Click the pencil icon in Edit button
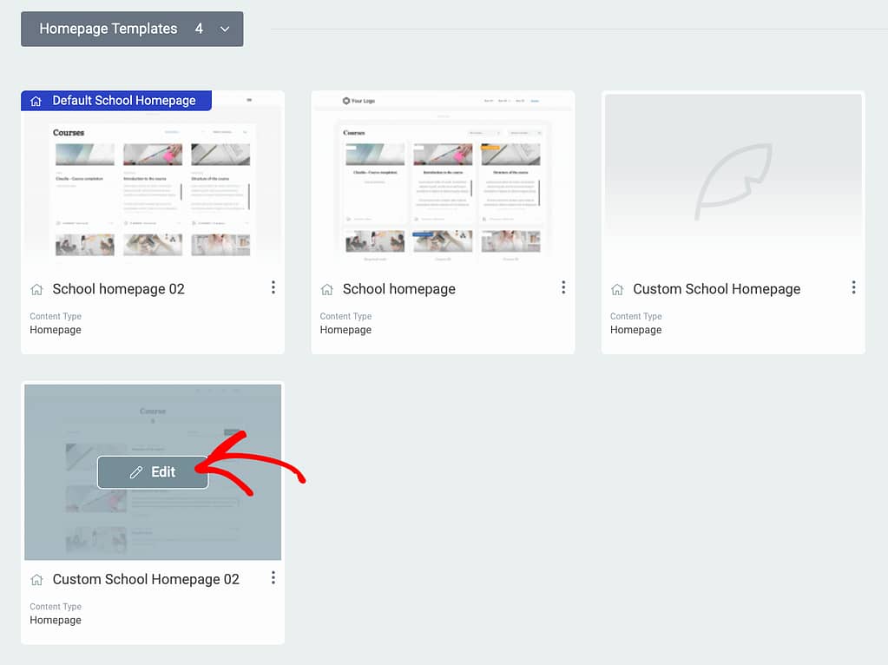 (135, 472)
